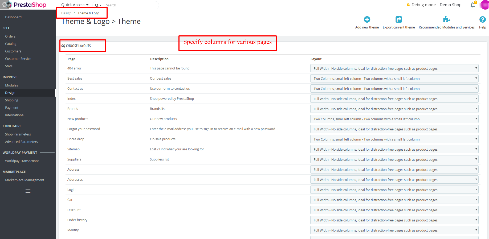The width and height of the screenshot is (489, 239).
Task: Click the Demo Shop link
Action: (450, 5)
